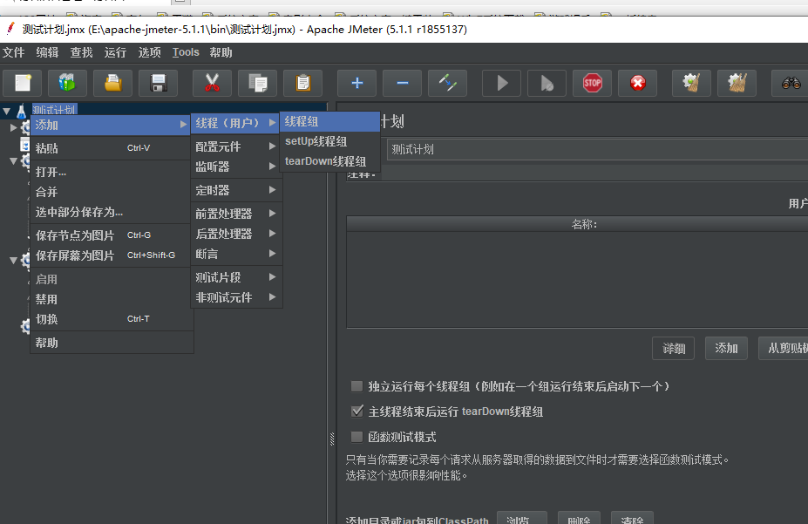Uncheck 主线程结束后运行 tearDown线程组
This screenshot has width=808, height=524.
click(x=356, y=412)
